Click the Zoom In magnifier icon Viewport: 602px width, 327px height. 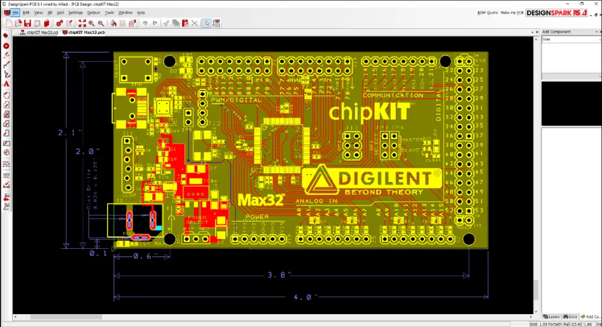pos(91,23)
